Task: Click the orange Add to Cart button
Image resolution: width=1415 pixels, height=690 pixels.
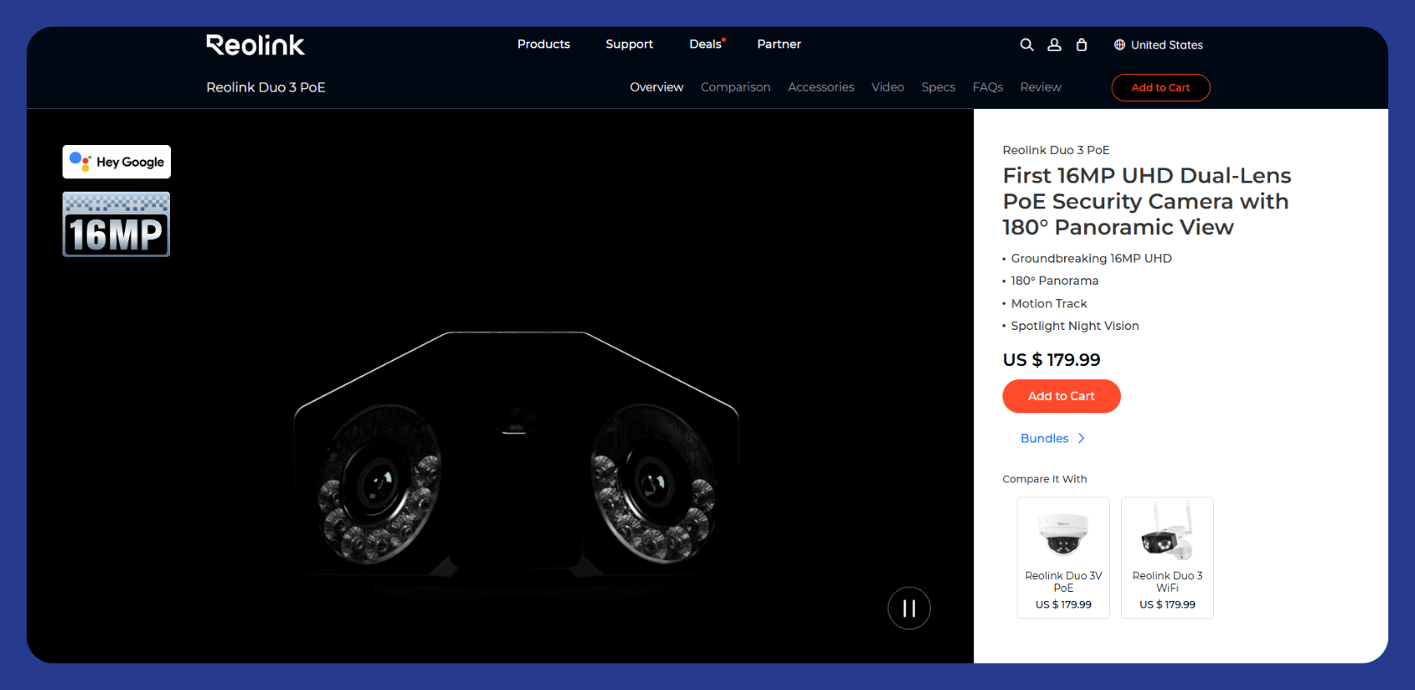Action: click(1062, 397)
